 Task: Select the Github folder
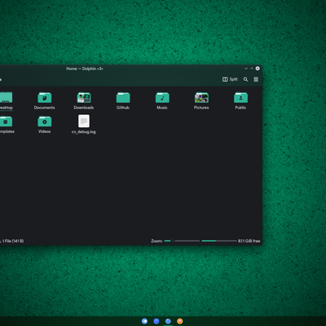click(x=123, y=101)
